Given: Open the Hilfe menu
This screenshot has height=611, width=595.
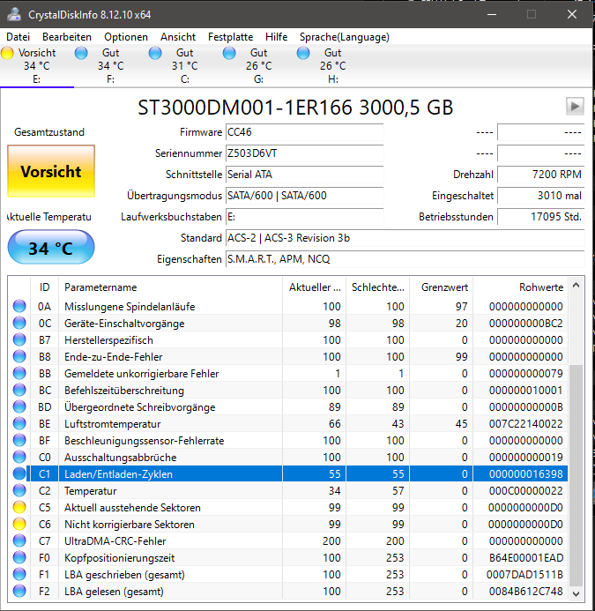Looking at the screenshot, I should click(x=276, y=37).
